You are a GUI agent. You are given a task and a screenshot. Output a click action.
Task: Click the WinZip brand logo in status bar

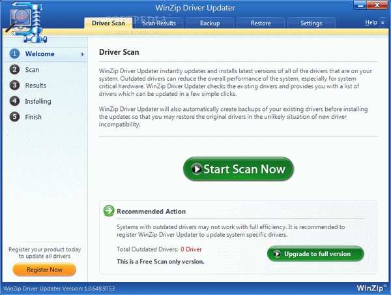click(371, 288)
